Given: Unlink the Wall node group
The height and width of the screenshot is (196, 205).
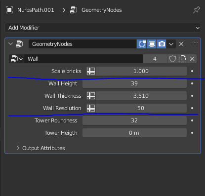Looking at the screenshot, I should [192, 59].
